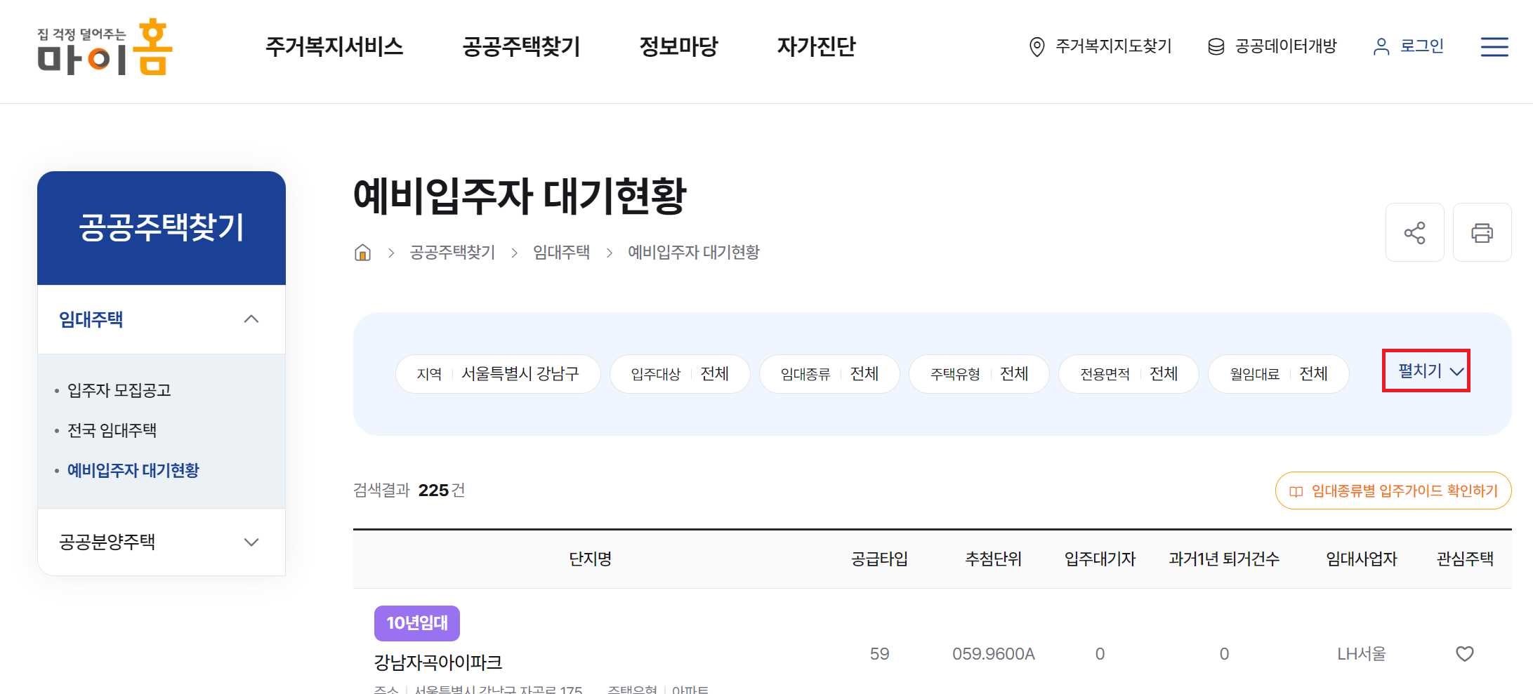Add 강남자곡아이파크 to favorites with the heart icon

coord(1464,654)
